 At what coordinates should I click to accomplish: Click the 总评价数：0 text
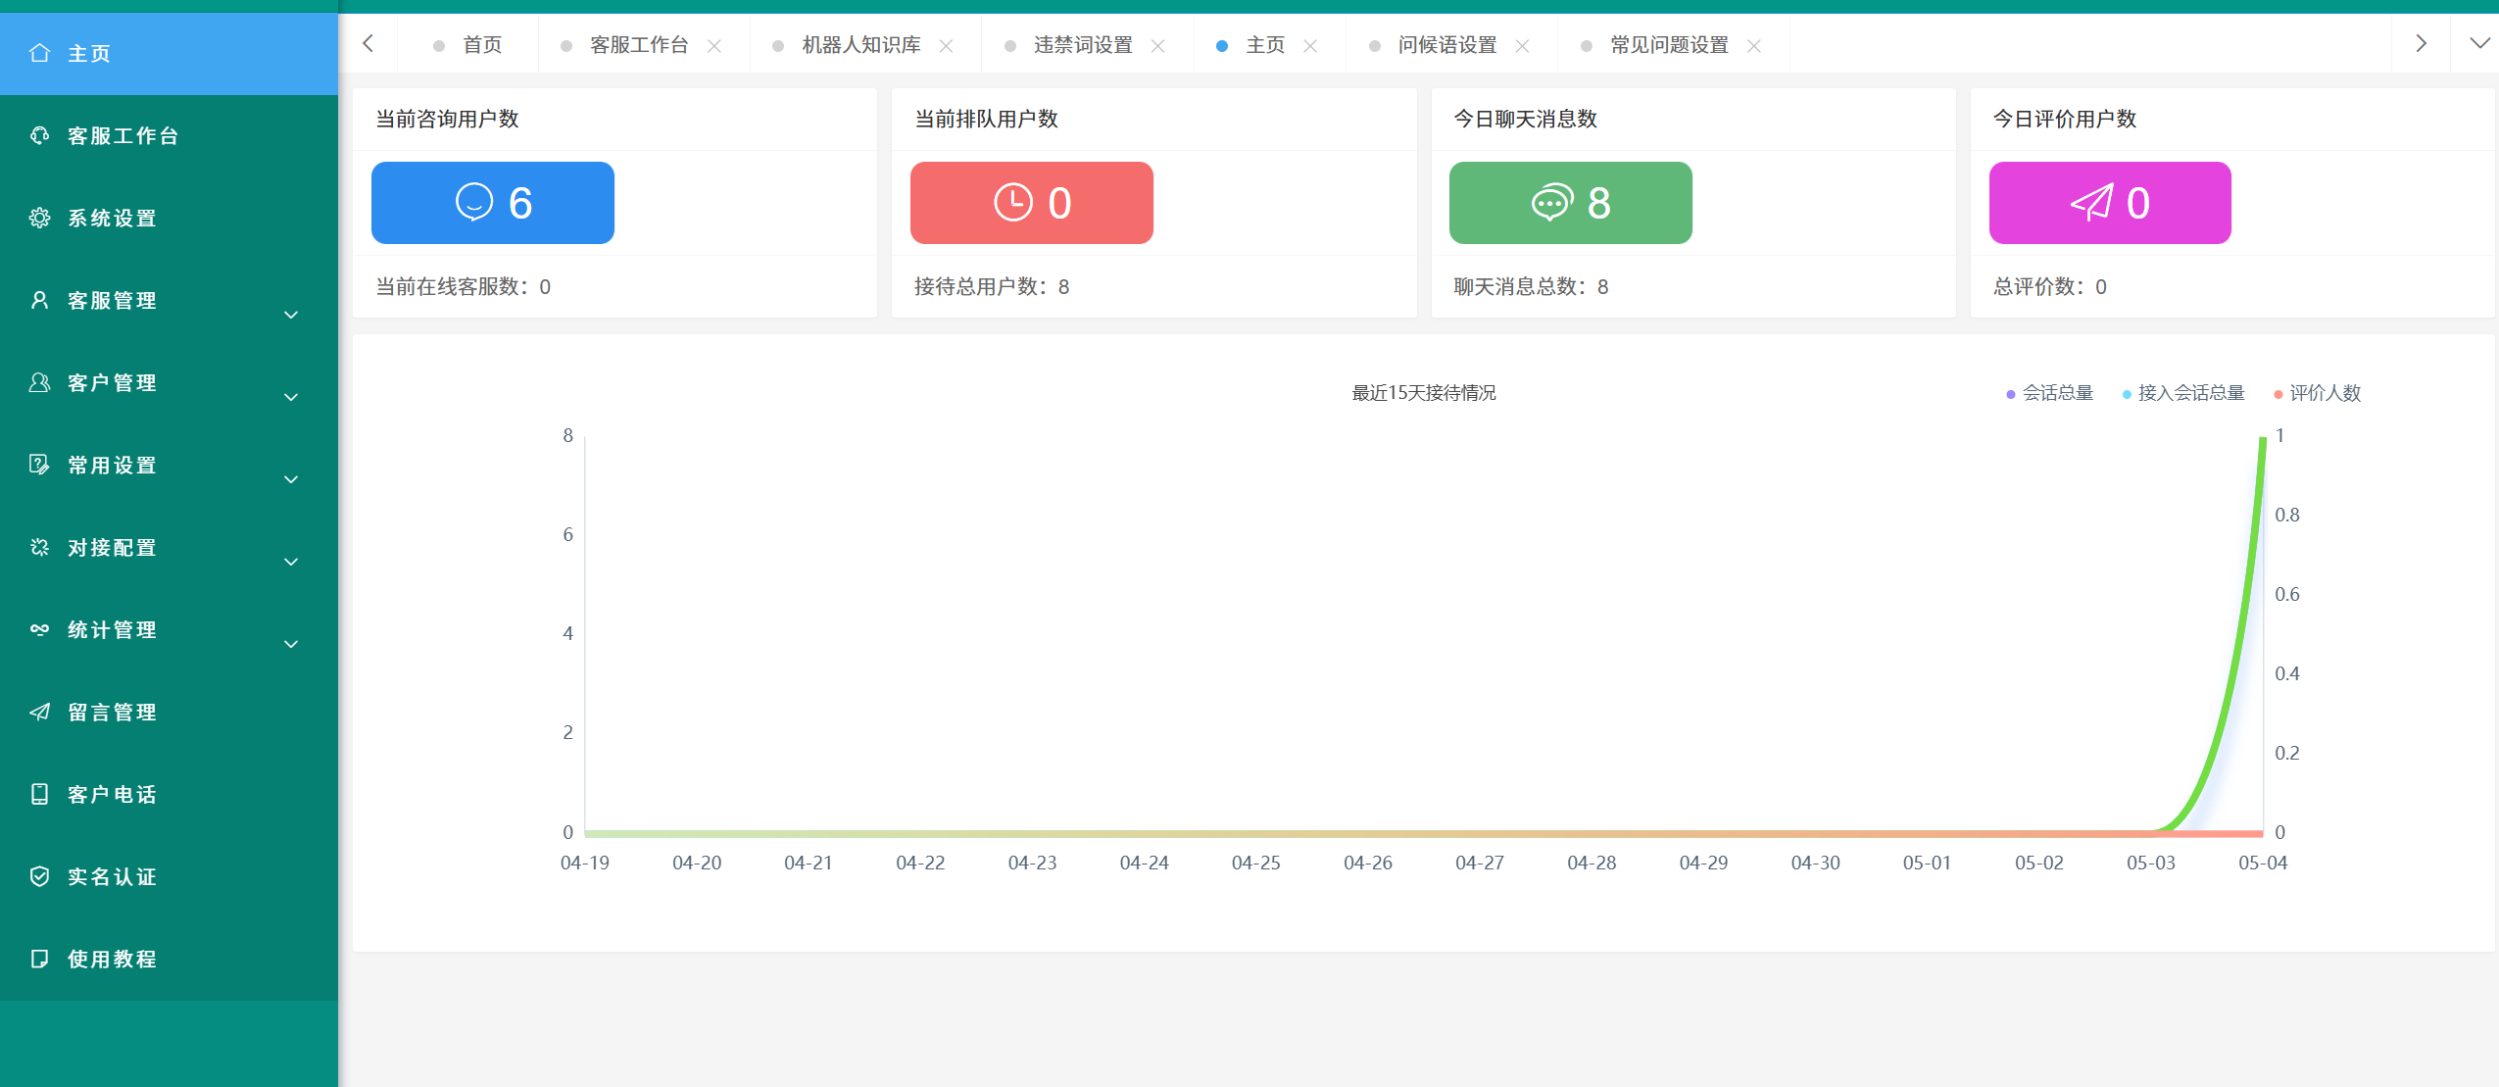coord(2050,286)
